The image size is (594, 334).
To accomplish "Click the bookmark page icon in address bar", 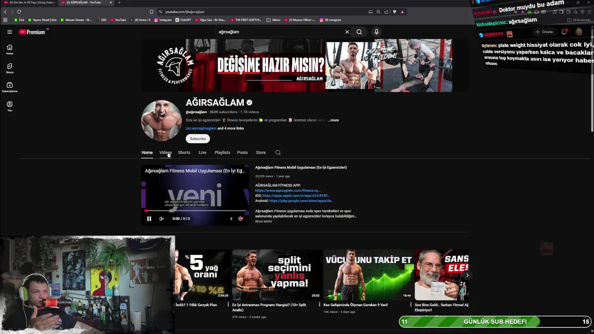I will [151, 12].
